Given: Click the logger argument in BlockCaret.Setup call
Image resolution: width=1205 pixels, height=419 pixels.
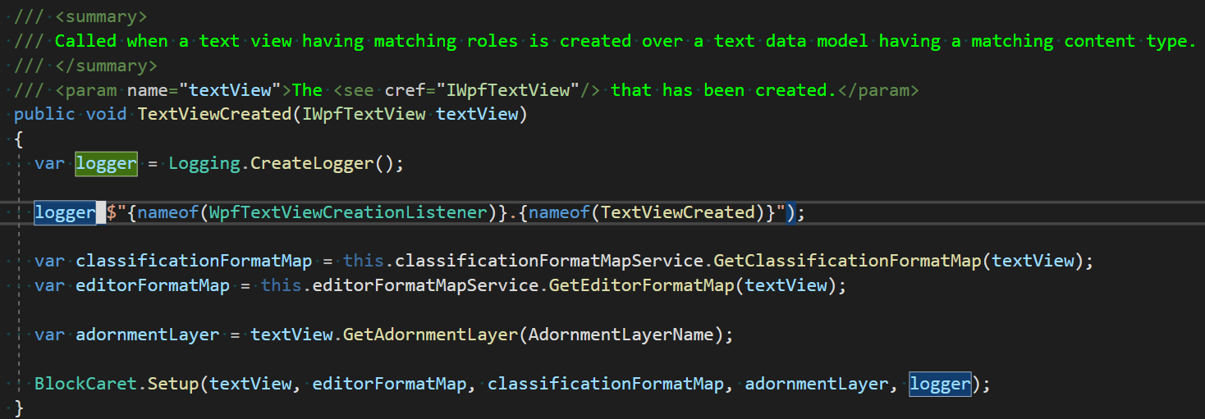Looking at the screenshot, I should point(940,384).
